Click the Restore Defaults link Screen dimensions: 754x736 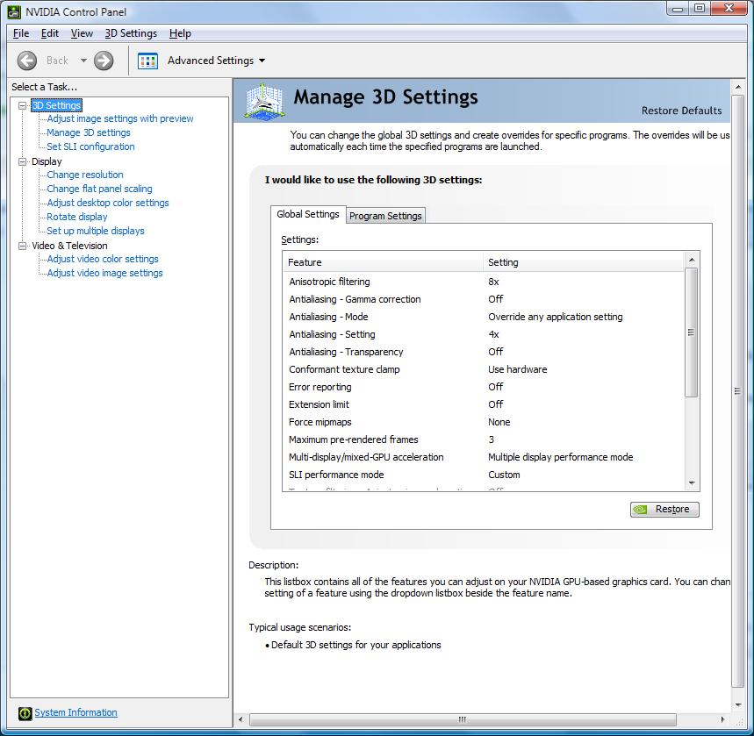[x=681, y=111]
